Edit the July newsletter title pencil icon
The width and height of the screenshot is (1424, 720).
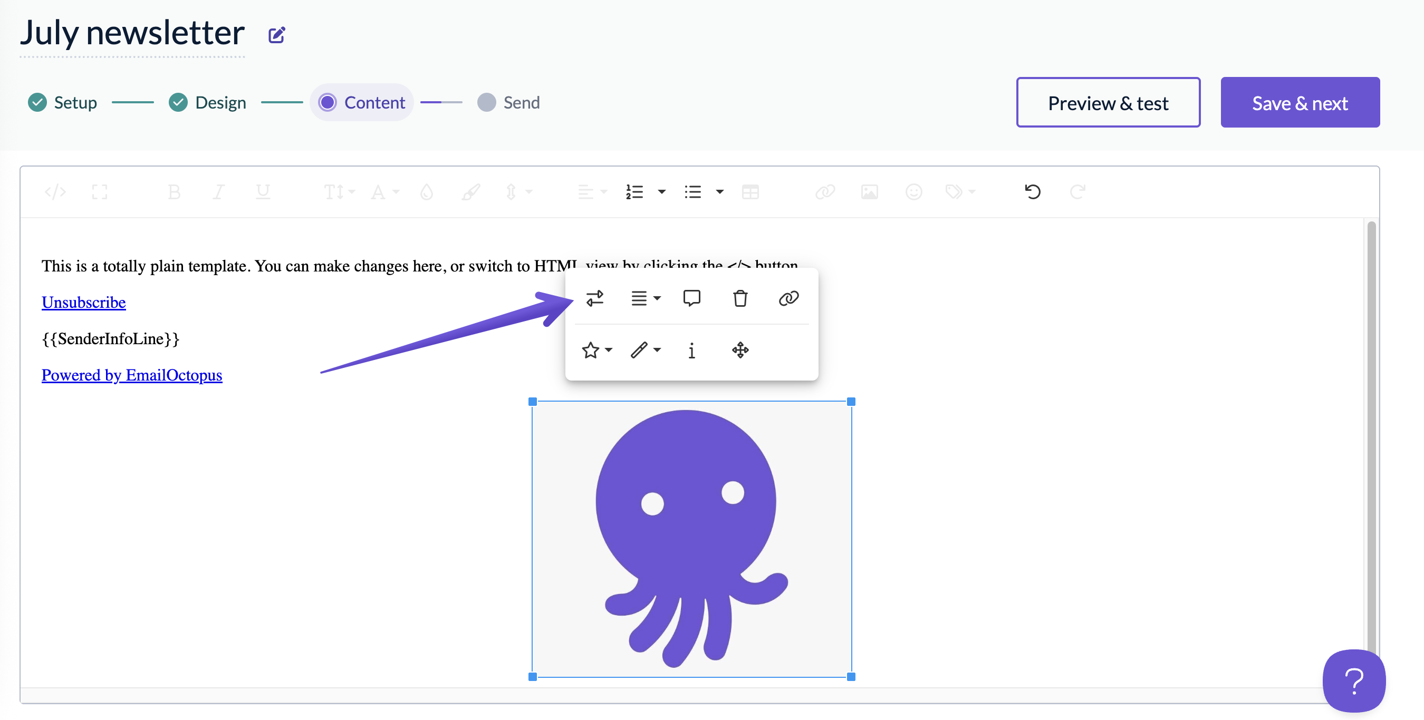276,35
